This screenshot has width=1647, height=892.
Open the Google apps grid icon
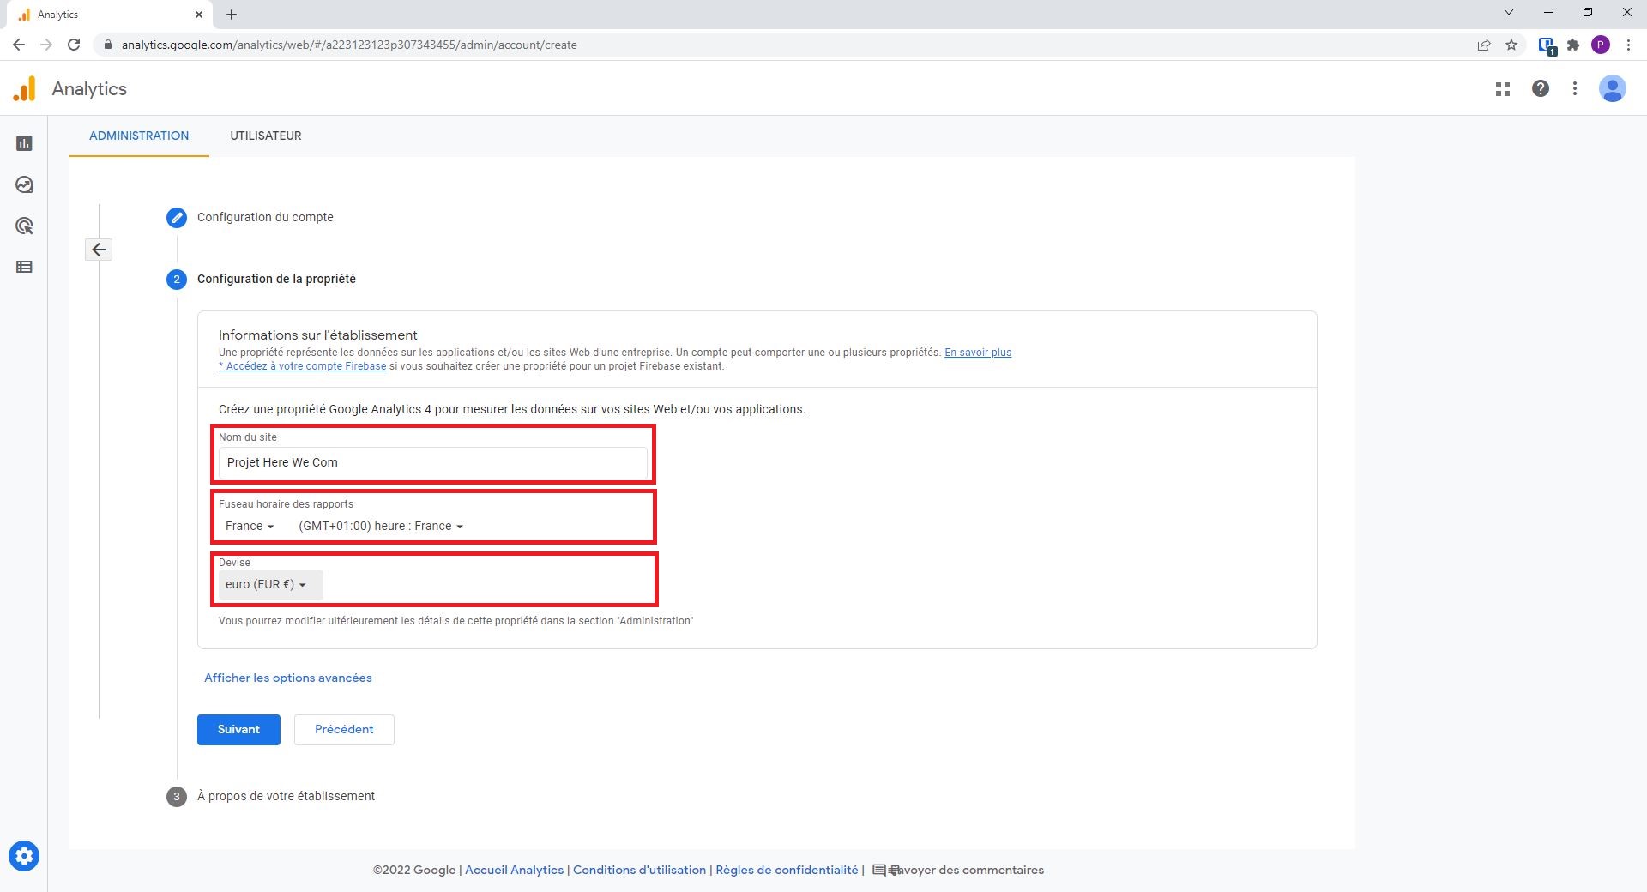(x=1503, y=88)
